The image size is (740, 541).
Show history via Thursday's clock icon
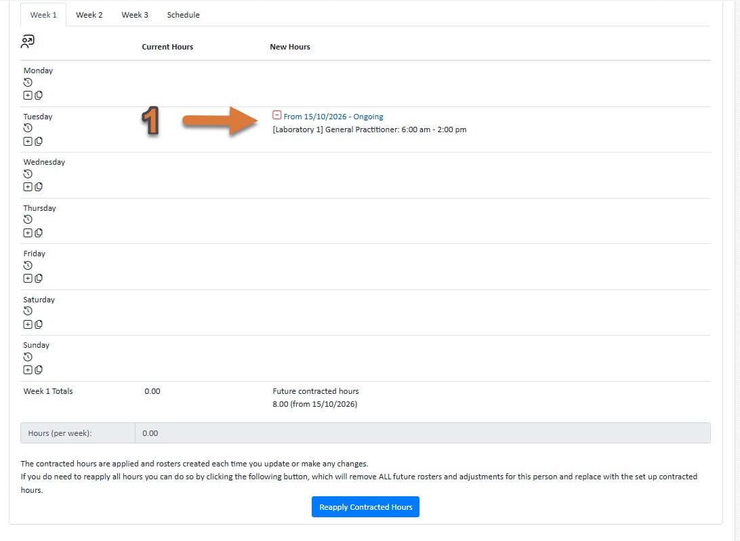tap(28, 220)
